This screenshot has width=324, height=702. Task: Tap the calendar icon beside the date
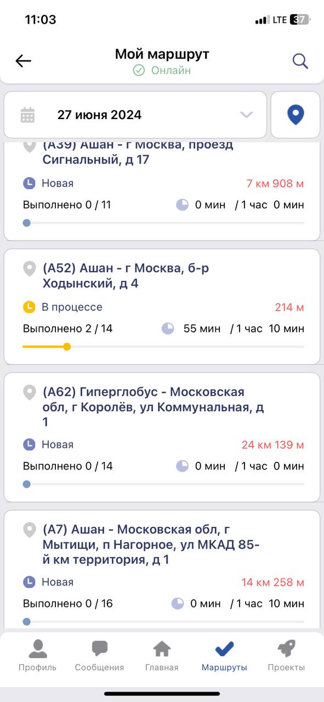[27, 115]
